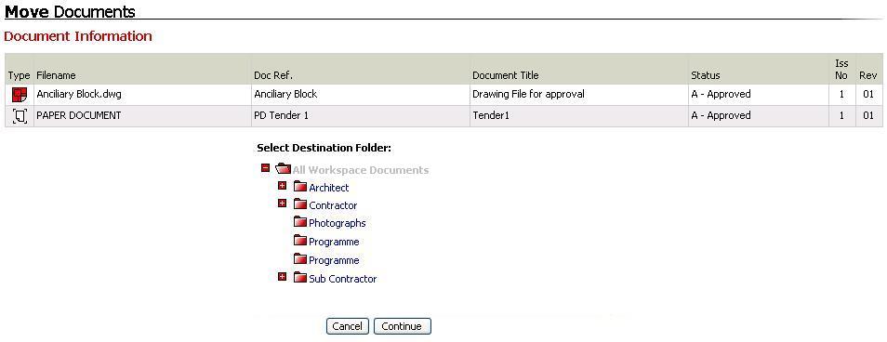The height and width of the screenshot is (342, 887).
Task: Click the Doc Ref. column header
Action: [x=273, y=75]
